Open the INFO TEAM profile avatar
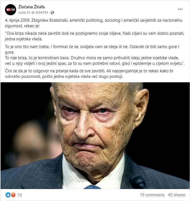This screenshot has width=190, height=201. pyautogui.click(x=11, y=10)
